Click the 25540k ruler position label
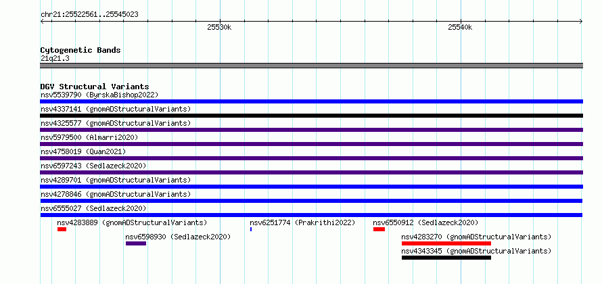 (460, 27)
